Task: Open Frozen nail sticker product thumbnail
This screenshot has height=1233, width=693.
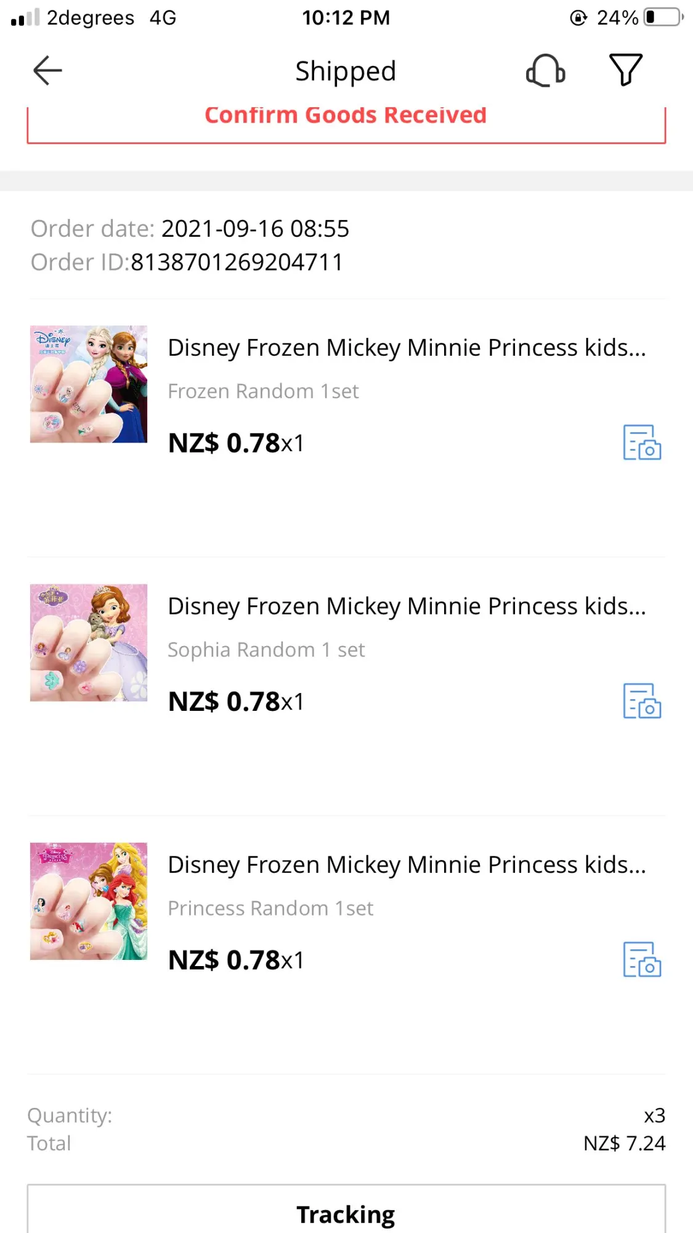Action: tap(89, 384)
